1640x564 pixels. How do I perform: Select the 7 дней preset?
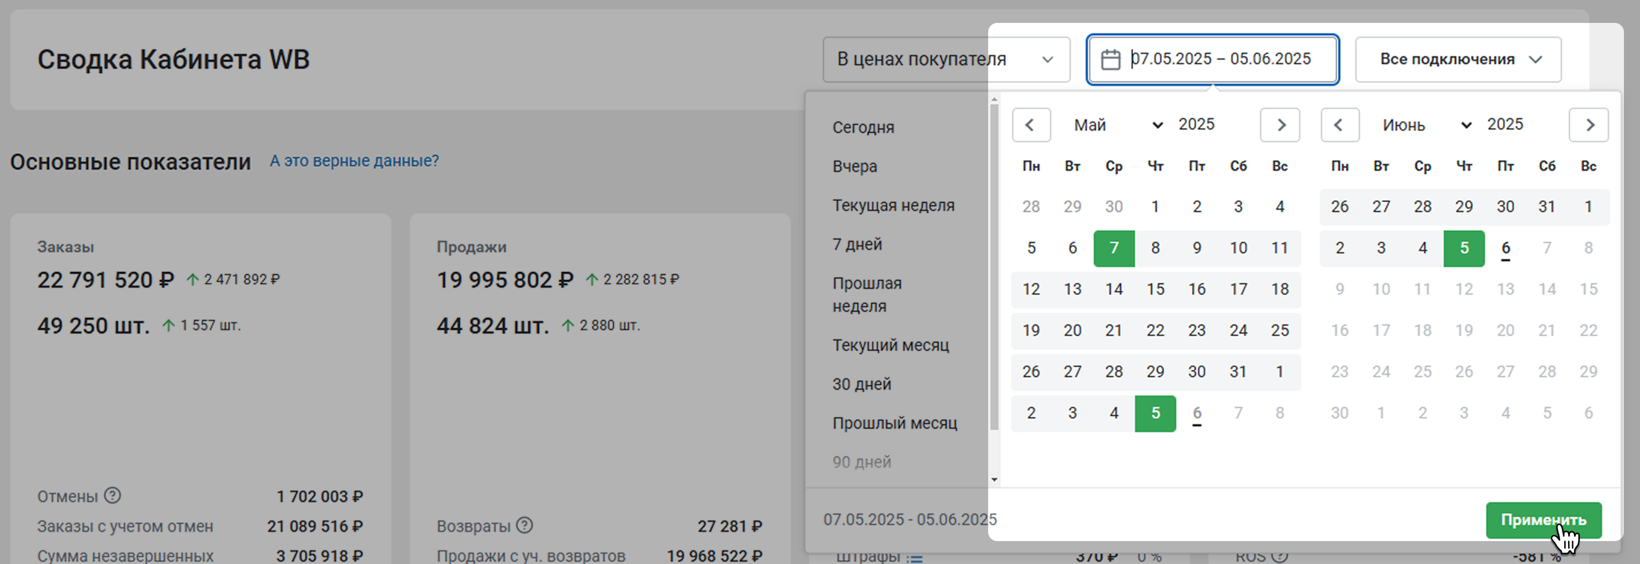[x=857, y=244]
